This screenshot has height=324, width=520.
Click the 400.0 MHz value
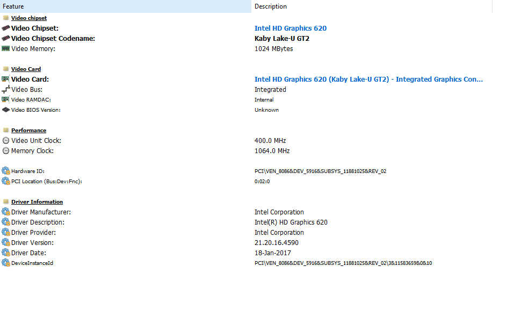click(x=270, y=141)
